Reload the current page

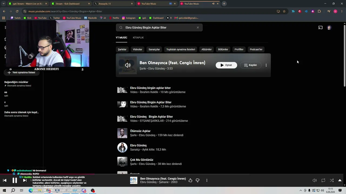pyautogui.click(x=17, y=11)
